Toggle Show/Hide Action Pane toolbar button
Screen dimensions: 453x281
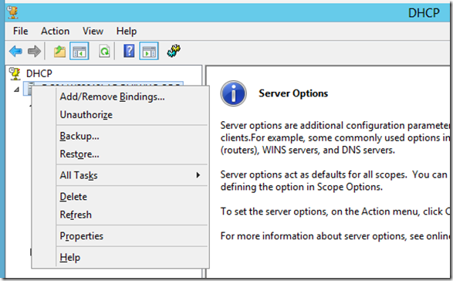149,51
